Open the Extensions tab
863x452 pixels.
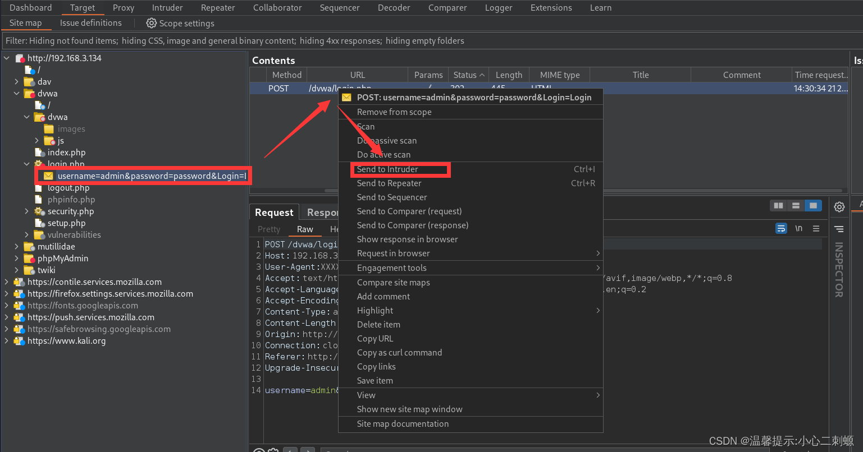[551, 8]
